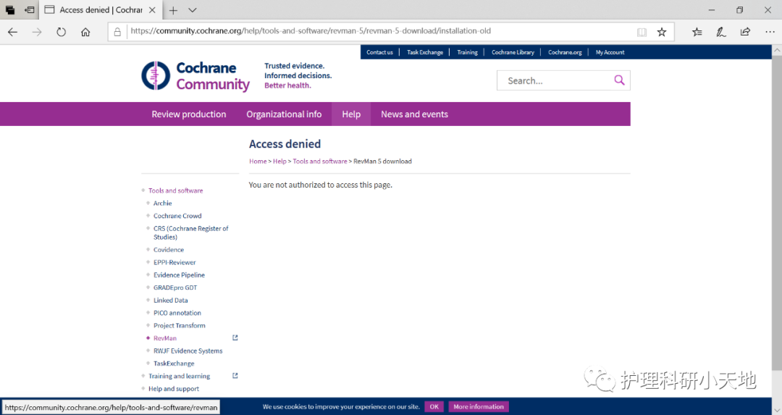The width and height of the screenshot is (782, 415).
Task: Open Evidence Pipeline sidebar link
Action: point(179,274)
